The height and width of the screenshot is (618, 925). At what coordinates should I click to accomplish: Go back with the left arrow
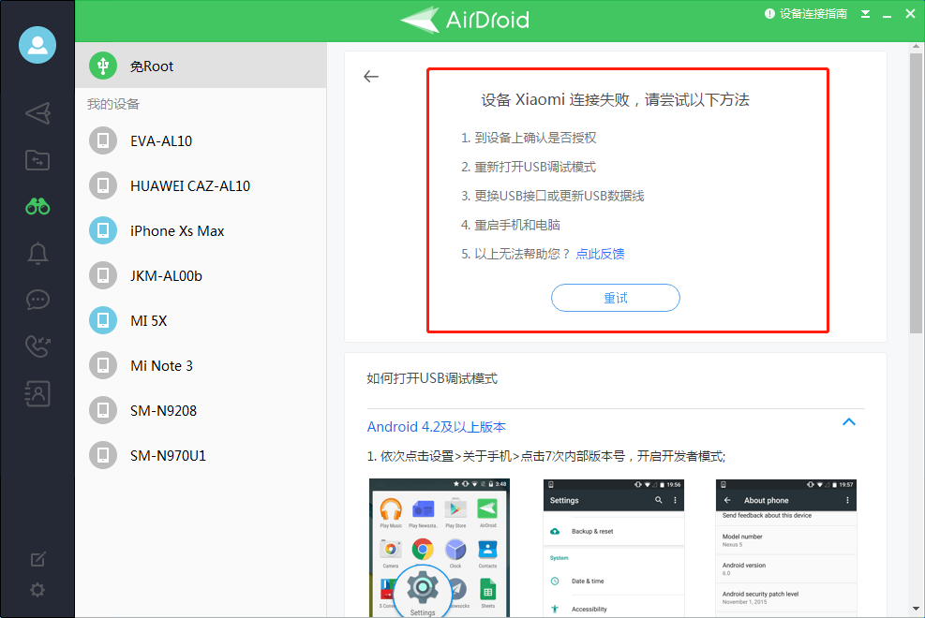pyautogui.click(x=371, y=77)
